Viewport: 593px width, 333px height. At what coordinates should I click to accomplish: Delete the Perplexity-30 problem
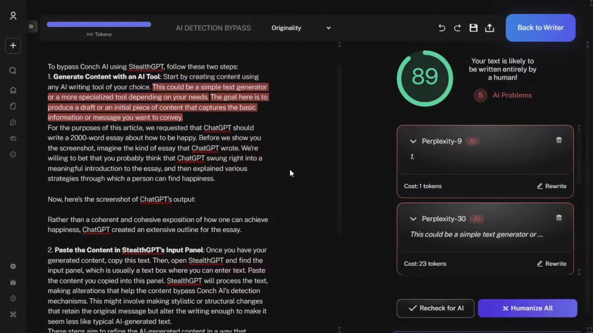(559, 218)
